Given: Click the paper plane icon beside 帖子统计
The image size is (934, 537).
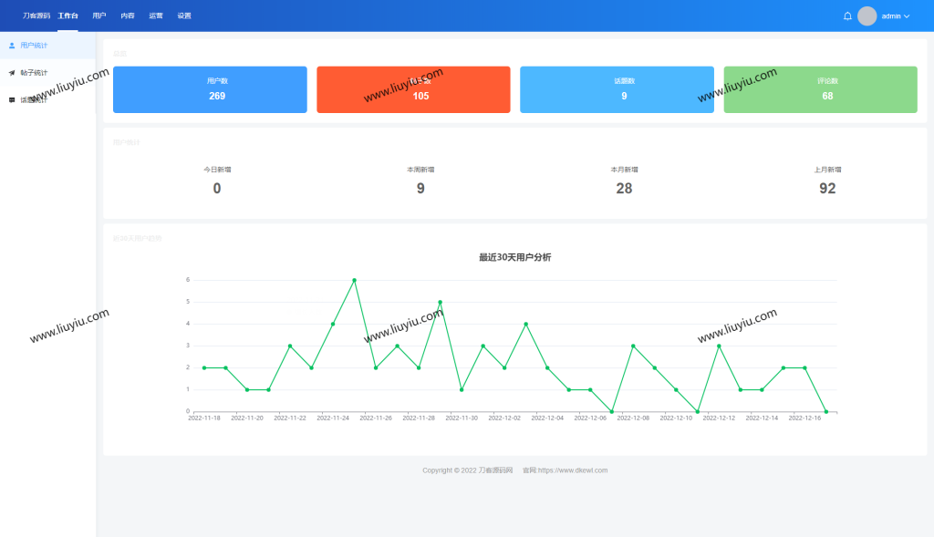Looking at the screenshot, I should (12, 73).
